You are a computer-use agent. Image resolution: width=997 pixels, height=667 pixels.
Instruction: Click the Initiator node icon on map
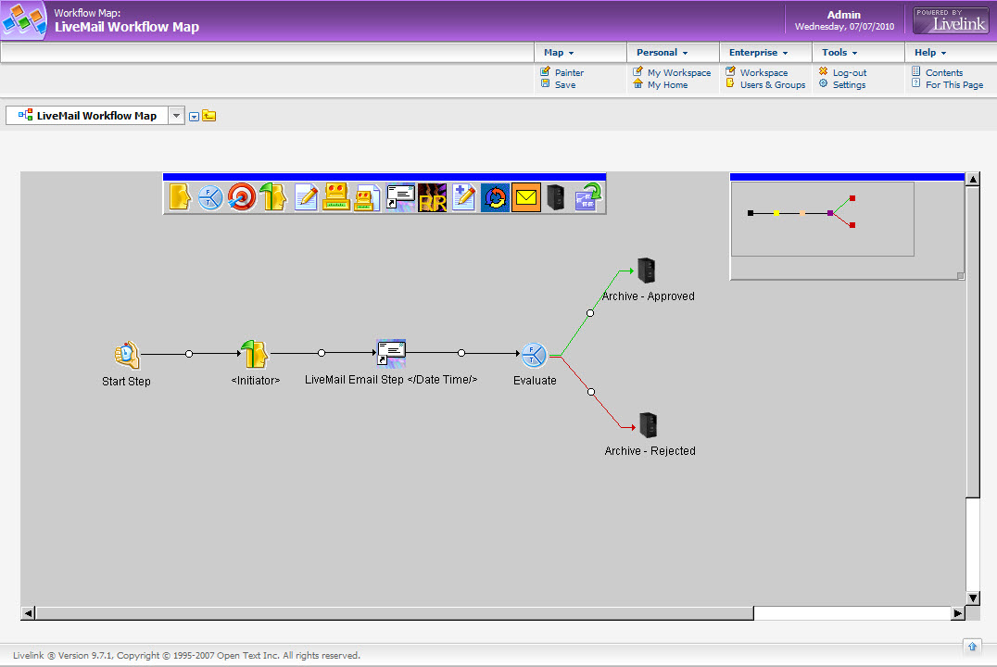click(254, 354)
